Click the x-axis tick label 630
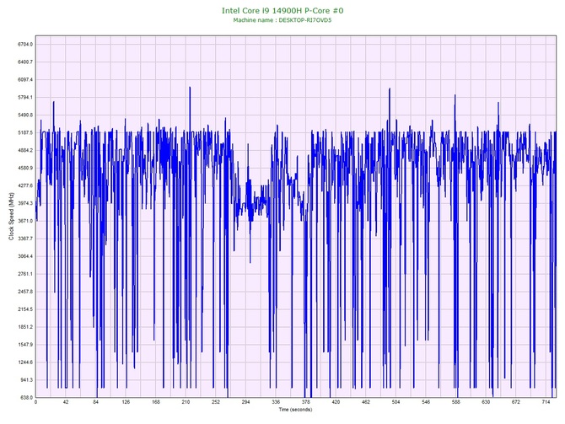Viewport: 565px width, 424px height. [486, 402]
